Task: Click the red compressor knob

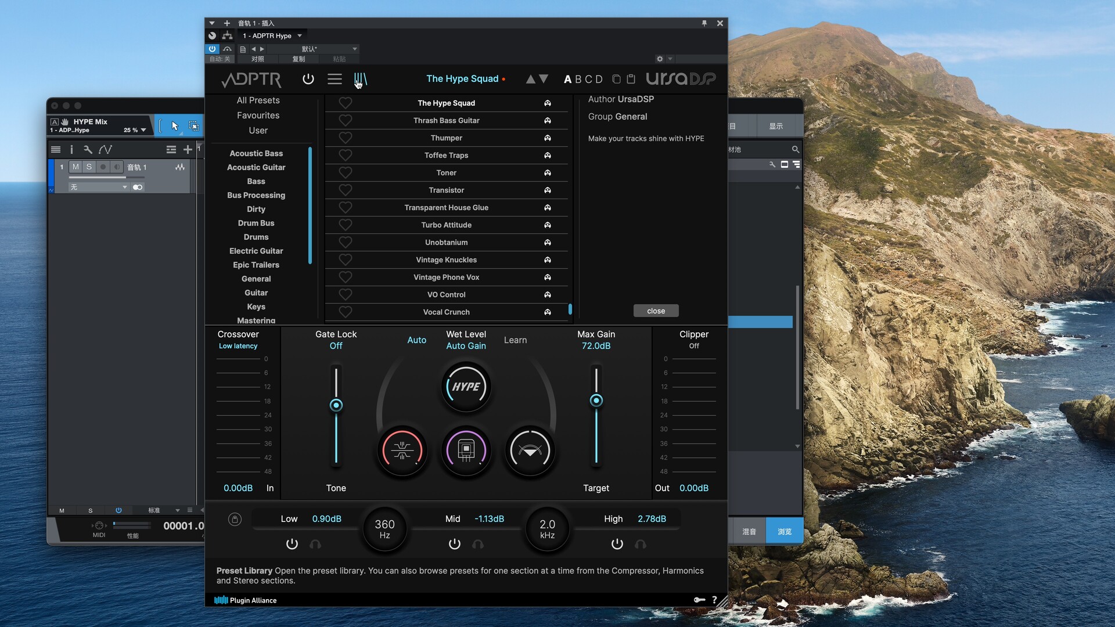Action: (402, 451)
